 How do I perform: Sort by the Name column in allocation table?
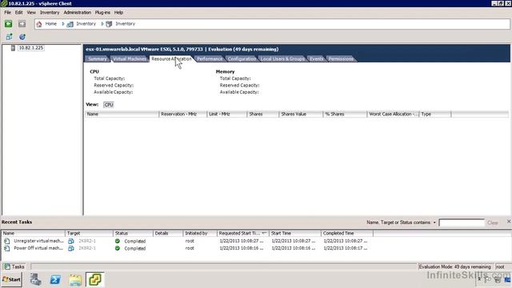tap(122, 114)
